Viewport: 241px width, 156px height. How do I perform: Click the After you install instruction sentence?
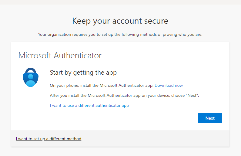(x=124, y=95)
